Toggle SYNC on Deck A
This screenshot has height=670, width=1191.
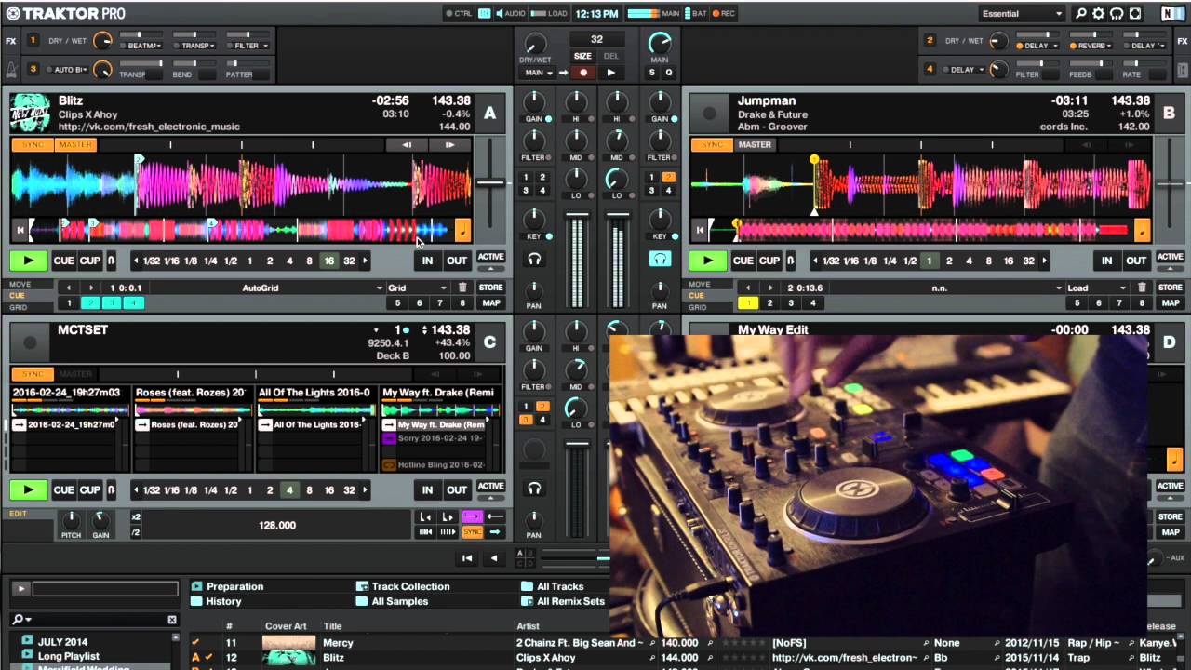click(33, 145)
